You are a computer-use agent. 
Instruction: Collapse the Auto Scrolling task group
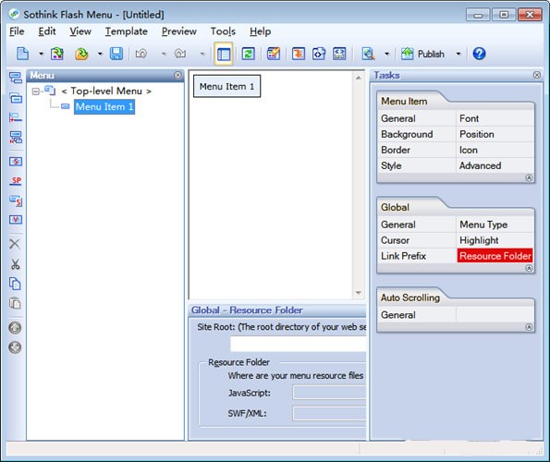pos(529,327)
